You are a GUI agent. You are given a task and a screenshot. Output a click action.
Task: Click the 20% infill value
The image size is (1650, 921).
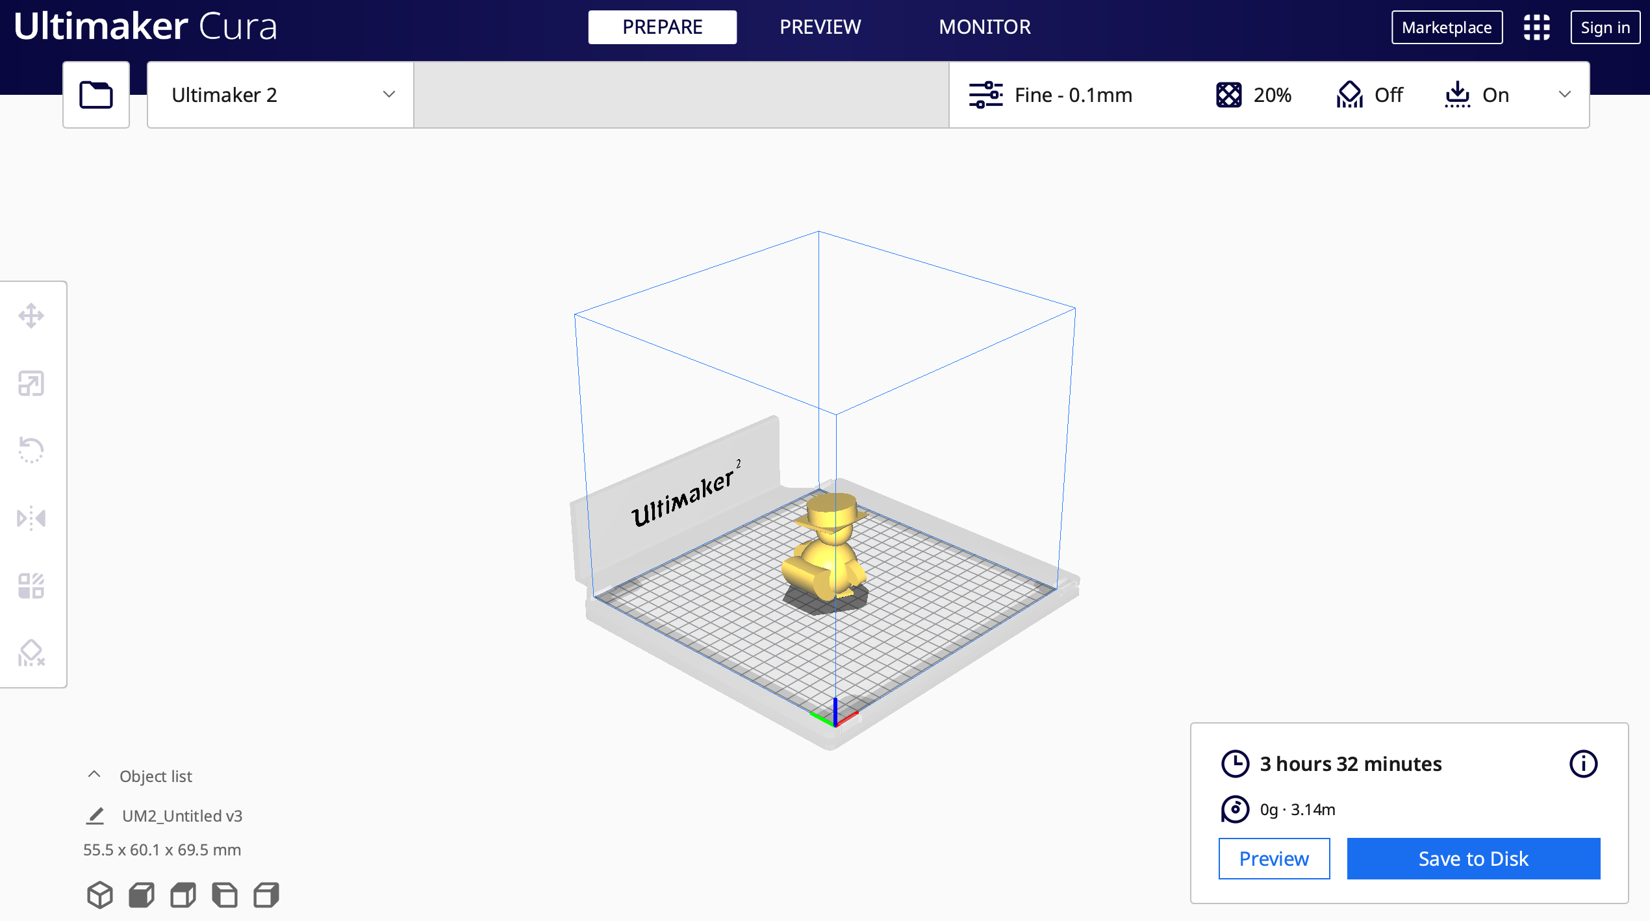point(1273,95)
